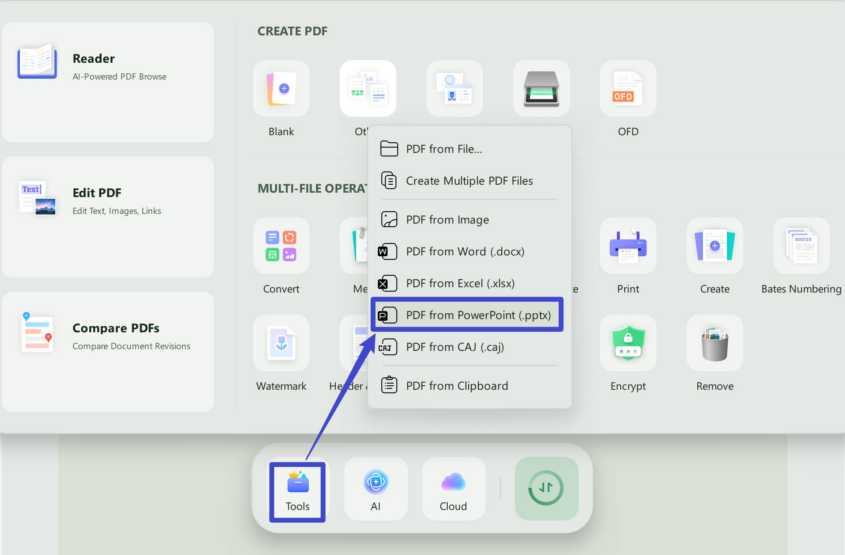Open the Edit PDF card

coord(108,217)
